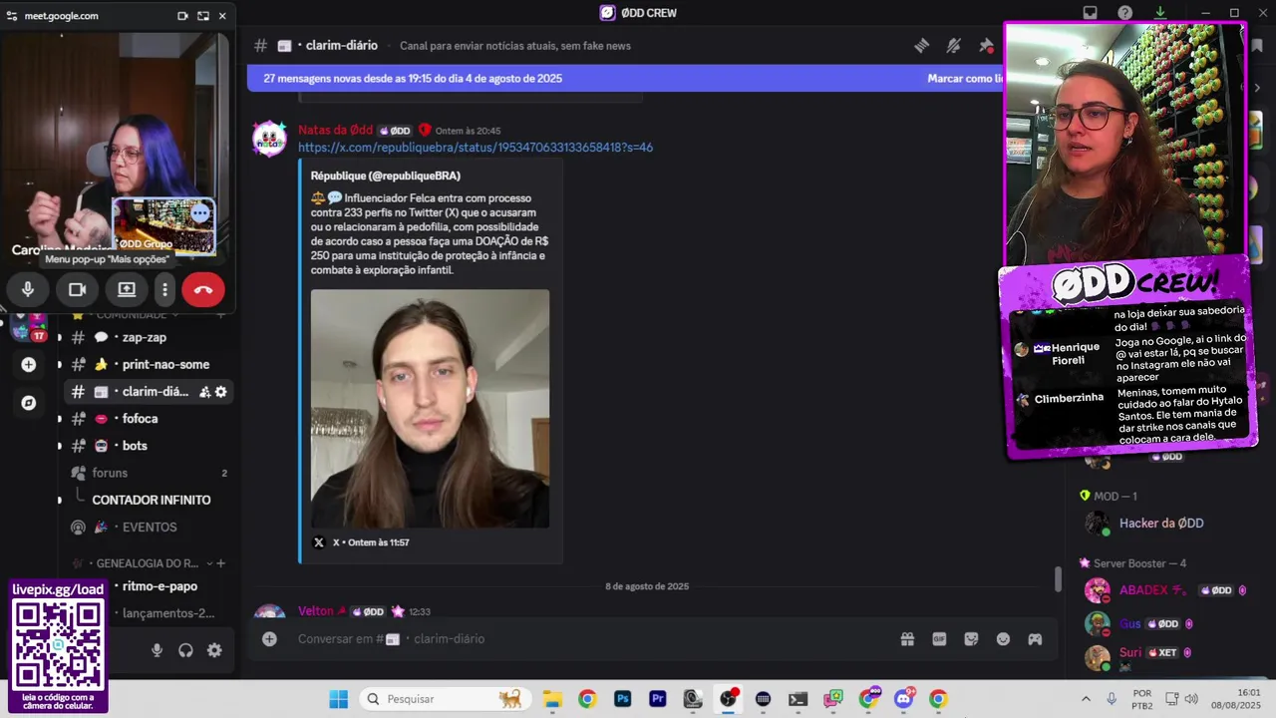Viewport: 1276px width, 718px height.
Task: Click Natas da ØDD avatar
Action: [x=269, y=139]
